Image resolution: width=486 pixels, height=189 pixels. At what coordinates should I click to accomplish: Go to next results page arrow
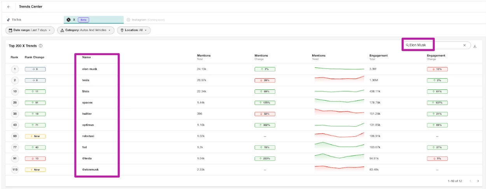[478, 181]
